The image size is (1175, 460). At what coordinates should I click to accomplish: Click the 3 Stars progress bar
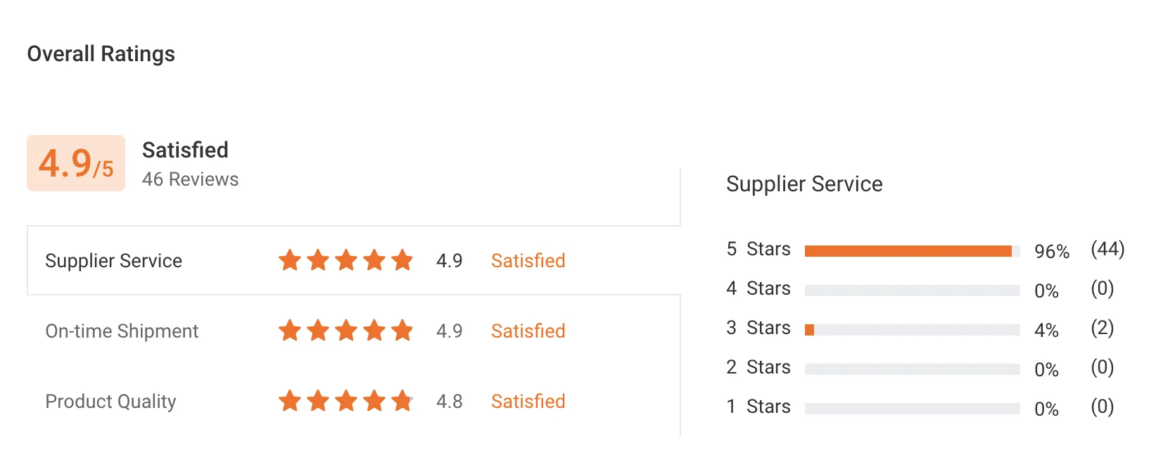(912, 330)
